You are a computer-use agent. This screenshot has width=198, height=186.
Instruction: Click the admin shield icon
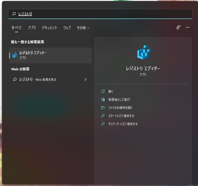(x=103, y=99)
